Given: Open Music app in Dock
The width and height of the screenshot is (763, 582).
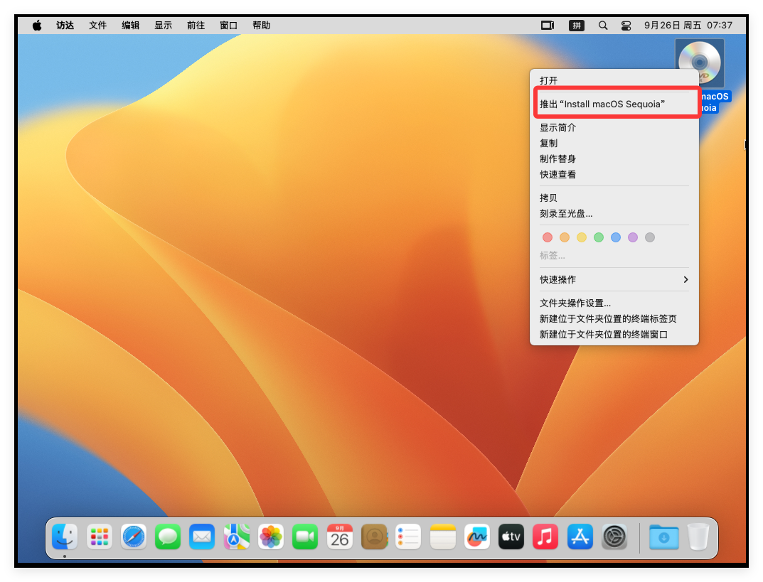Looking at the screenshot, I should (545, 537).
